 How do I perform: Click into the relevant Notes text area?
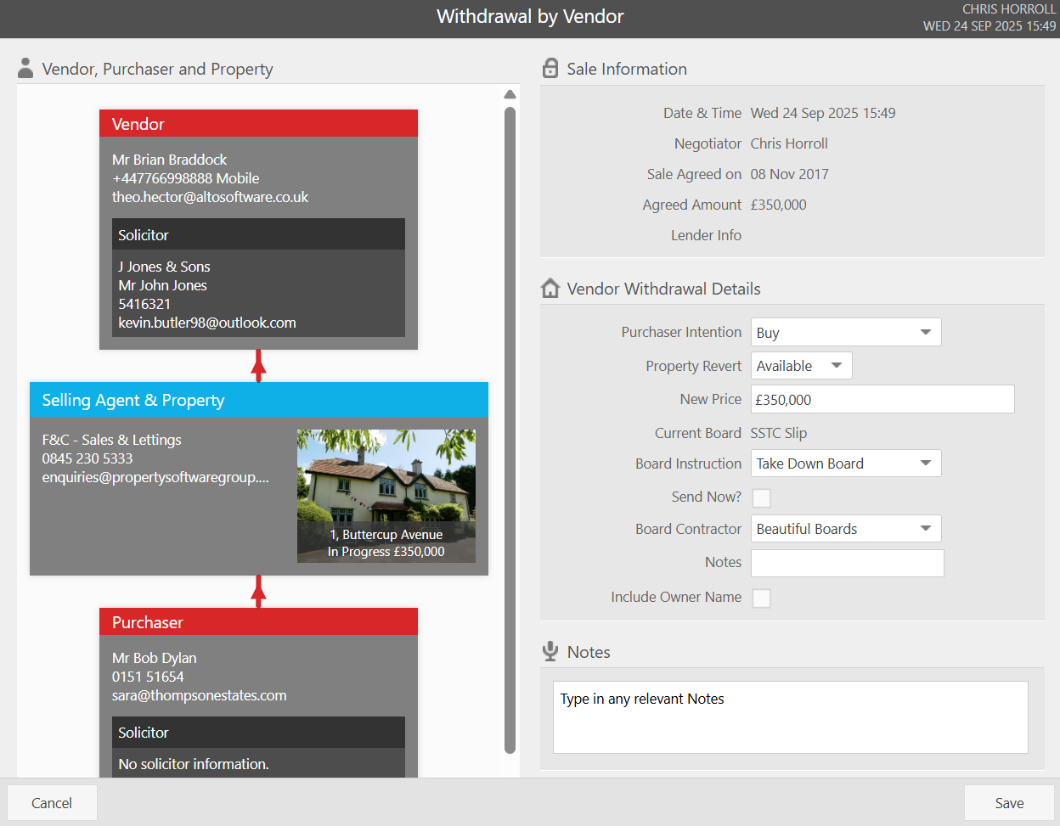tap(790, 716)
